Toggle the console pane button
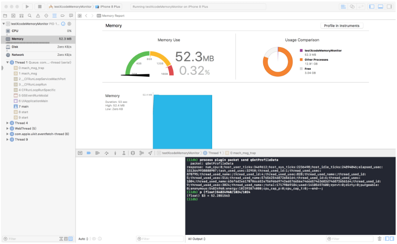 [x=392, y=239]
